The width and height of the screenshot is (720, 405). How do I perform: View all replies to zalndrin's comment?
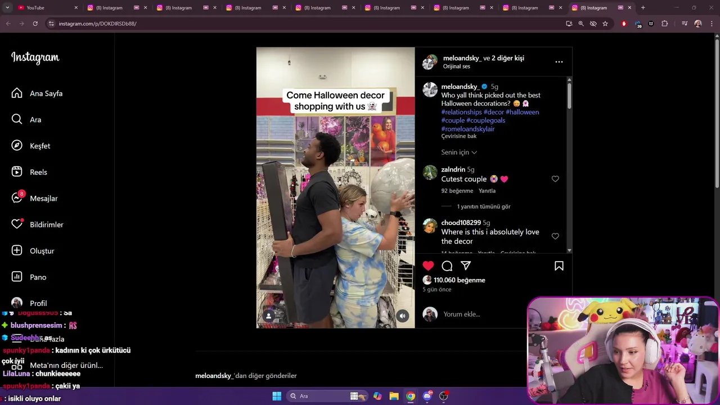point(484,206)
